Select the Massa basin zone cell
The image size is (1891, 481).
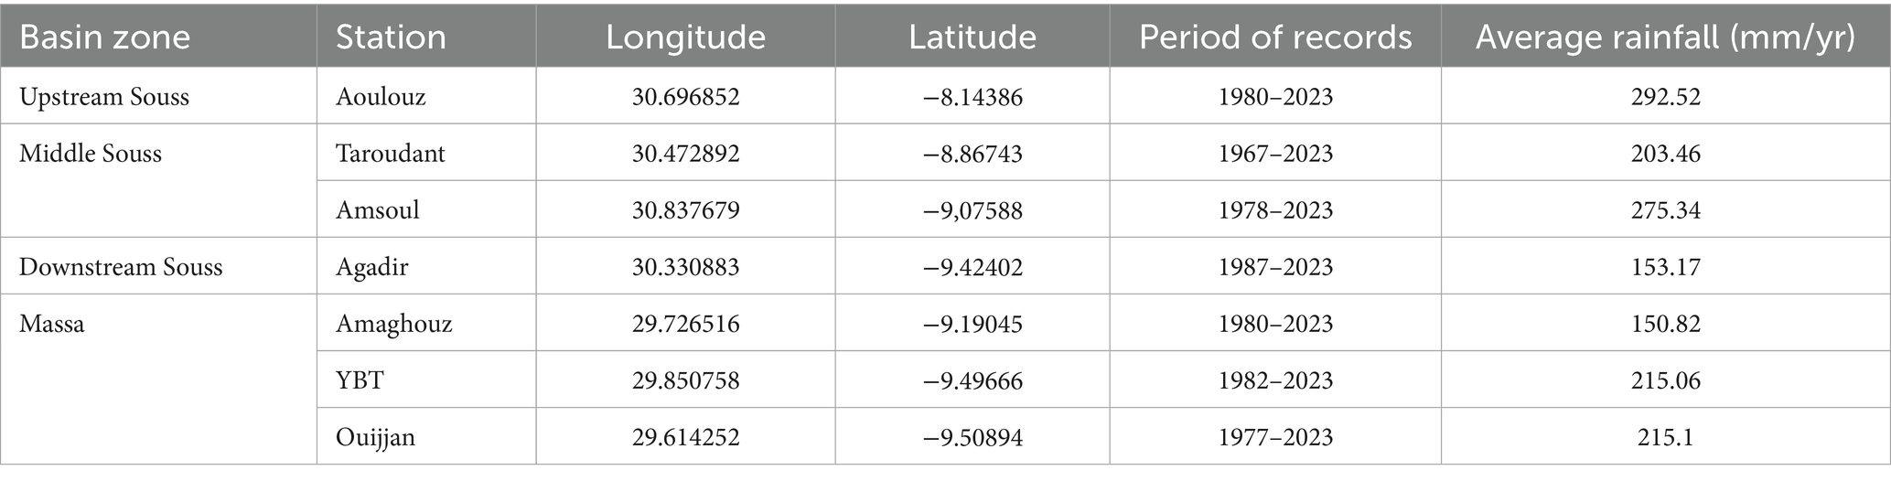(52, 324)
